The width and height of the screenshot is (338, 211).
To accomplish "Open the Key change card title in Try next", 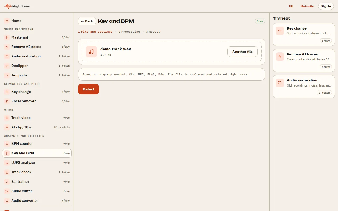I will point(297,28).
